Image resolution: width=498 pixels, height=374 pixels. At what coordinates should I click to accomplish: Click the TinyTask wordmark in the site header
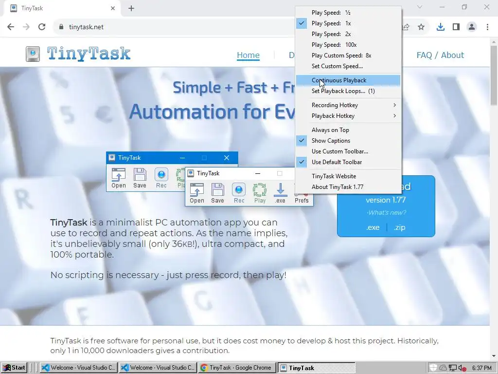click(89, 54)
